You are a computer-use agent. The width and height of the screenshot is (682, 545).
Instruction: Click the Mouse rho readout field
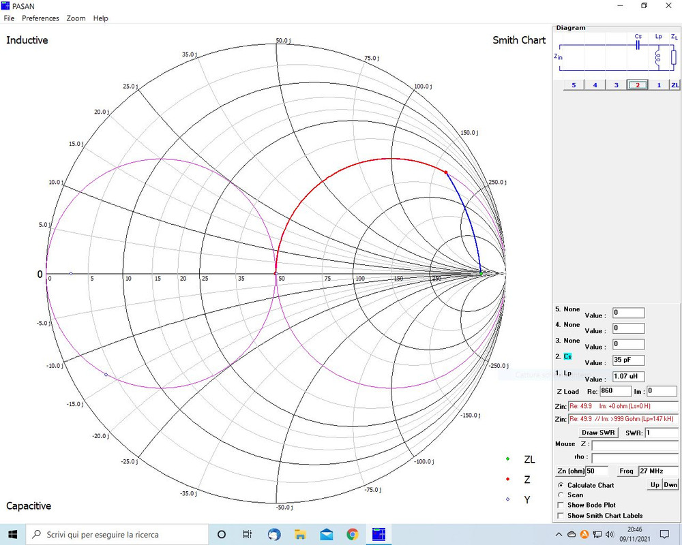coord(634,458)
